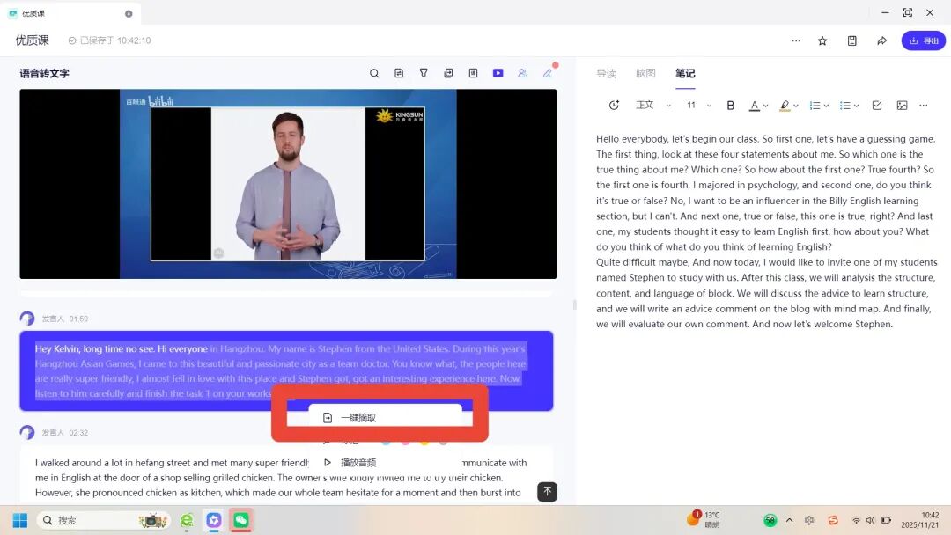Image resolution: width=951 pixels, height=535 pixels.
Task: Open the font size 11 dropdown
Action: tap(697, 106)
